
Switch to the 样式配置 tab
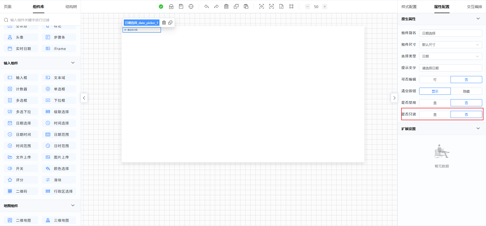click(x=409, y=7)
